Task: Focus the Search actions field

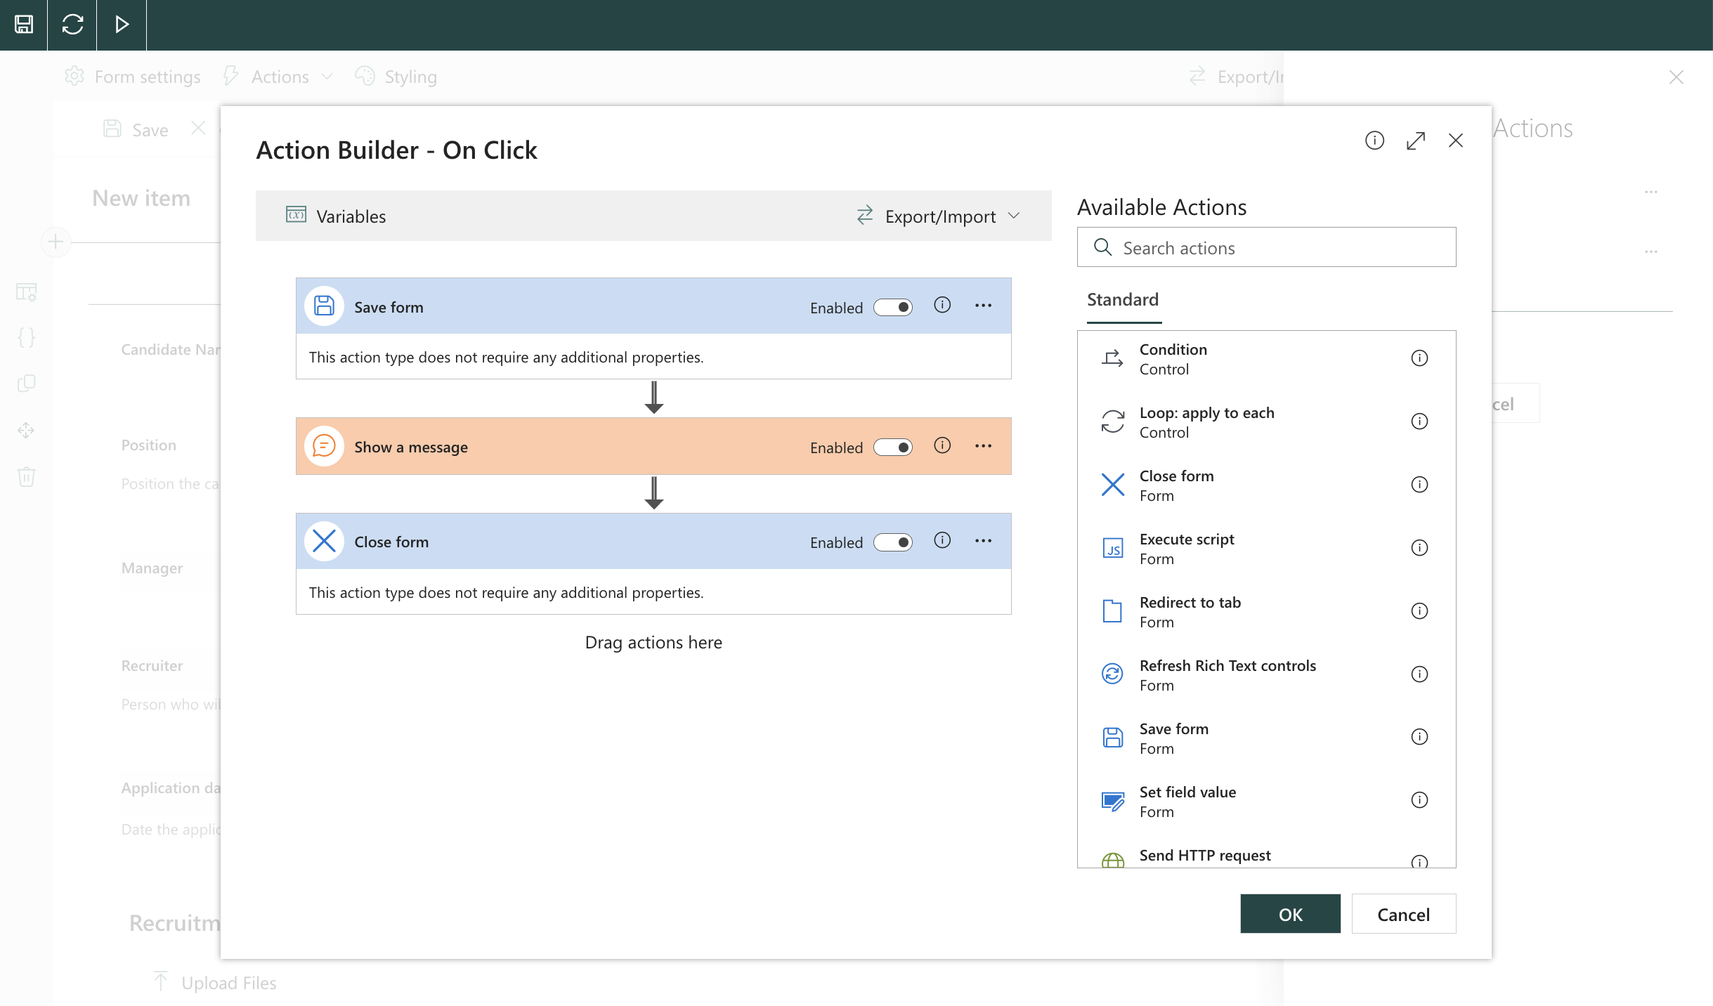Action: (1266, 247)
